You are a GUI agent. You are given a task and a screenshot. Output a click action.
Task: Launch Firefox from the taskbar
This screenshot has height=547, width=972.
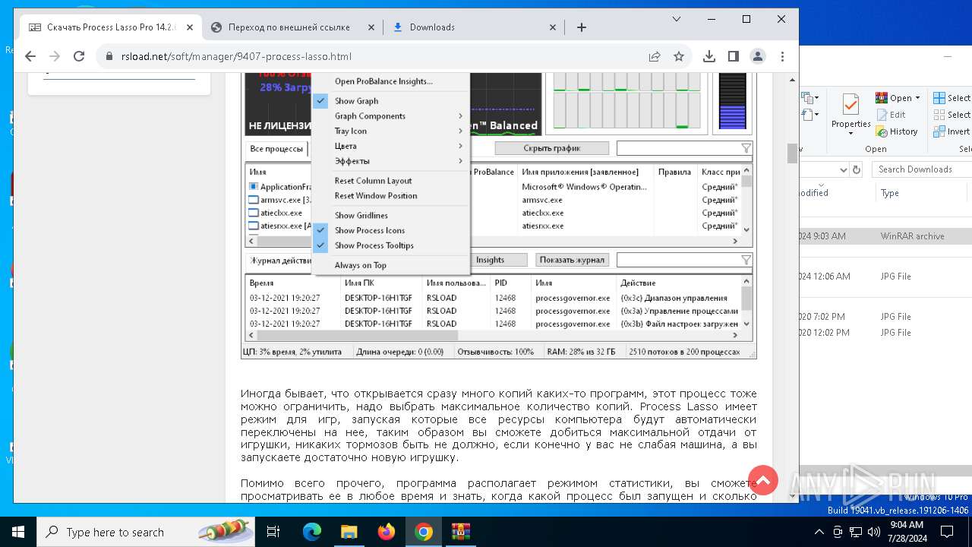387,532
